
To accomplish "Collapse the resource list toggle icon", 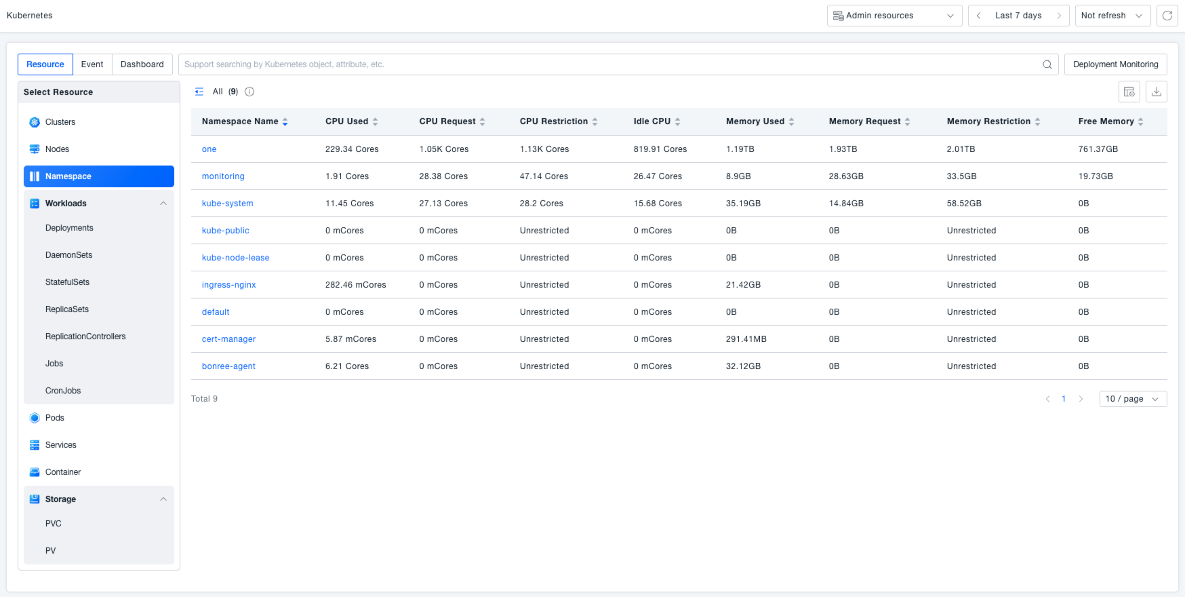I will coord(199,92).
